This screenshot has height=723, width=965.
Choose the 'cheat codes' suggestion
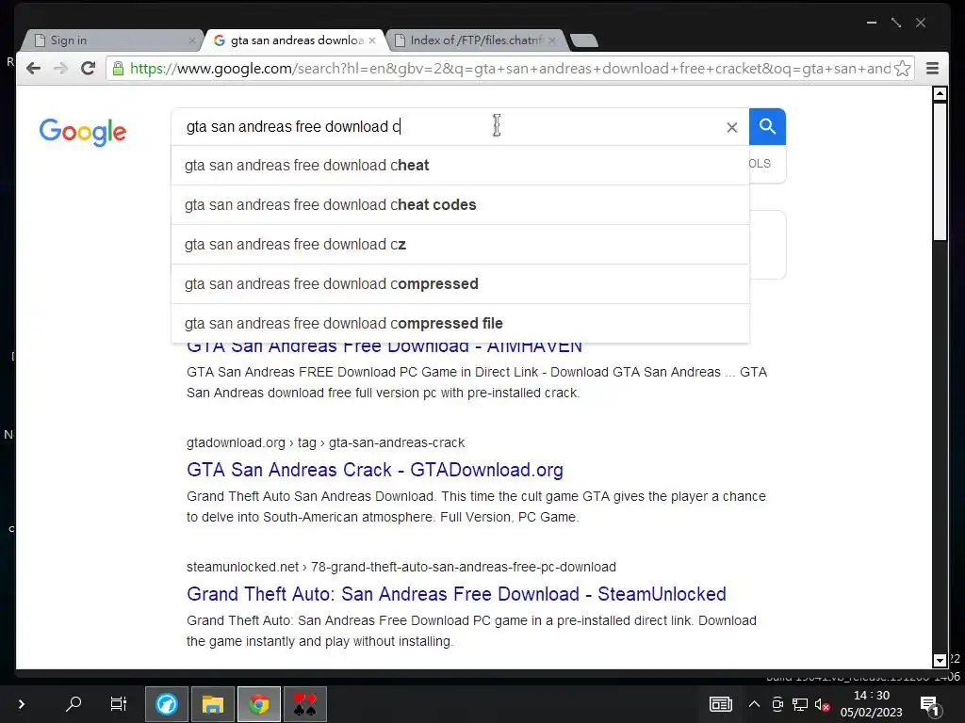click(x=460, y=204)
